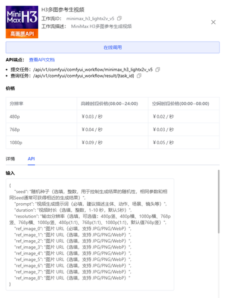Click the vertical scrollbar of input section

pyautogui.click(x=219, y=201)
